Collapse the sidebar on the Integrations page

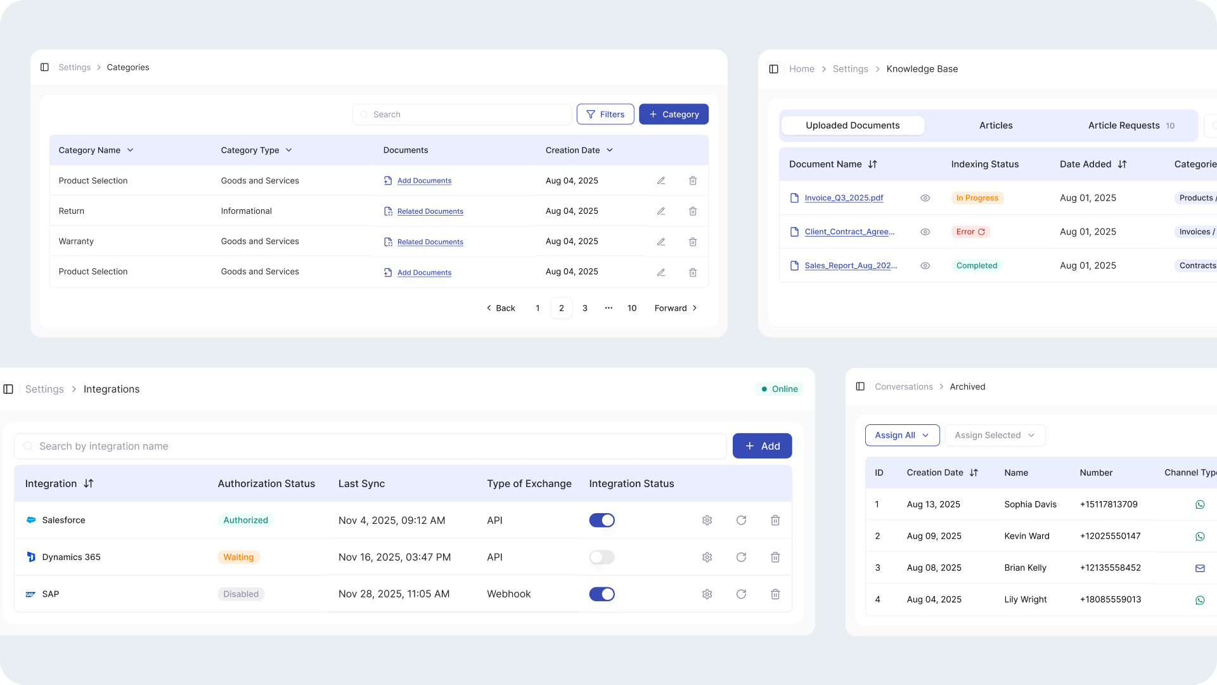(8, 389)
